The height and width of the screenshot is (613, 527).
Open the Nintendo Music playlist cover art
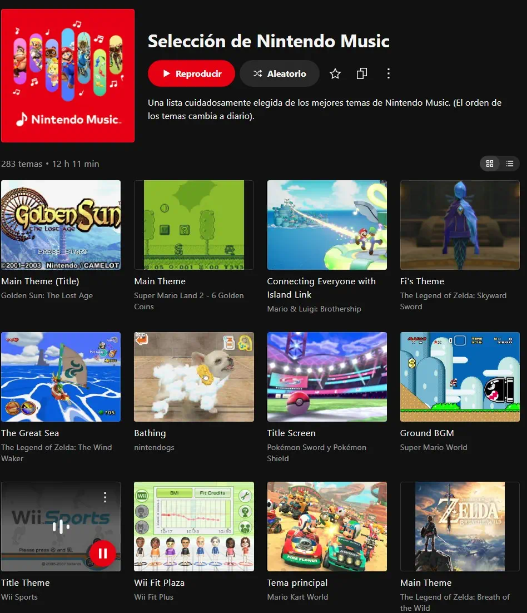[x=68, y=76]
